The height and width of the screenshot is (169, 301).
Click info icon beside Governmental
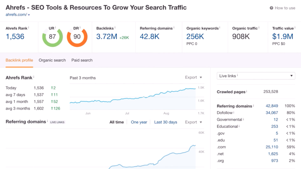point(243,119)
